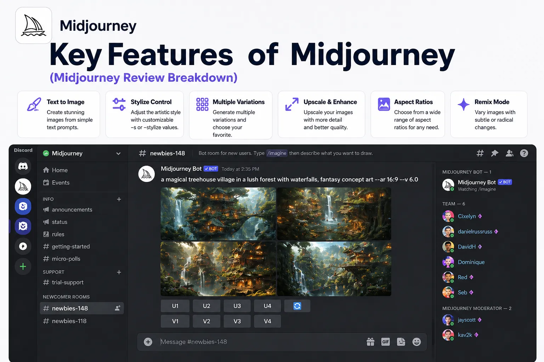
Task: Click the Aspect Ratios picture icon
Action: pyautogui.click(x=384, y=104)
